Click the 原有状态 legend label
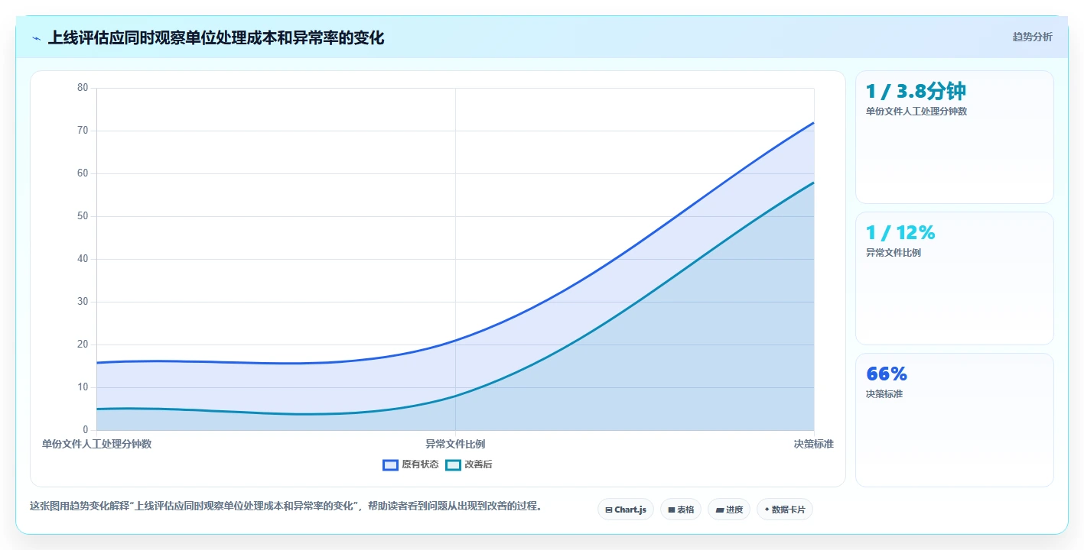This screenshot has width=1084, height=550. coord(420,464)
